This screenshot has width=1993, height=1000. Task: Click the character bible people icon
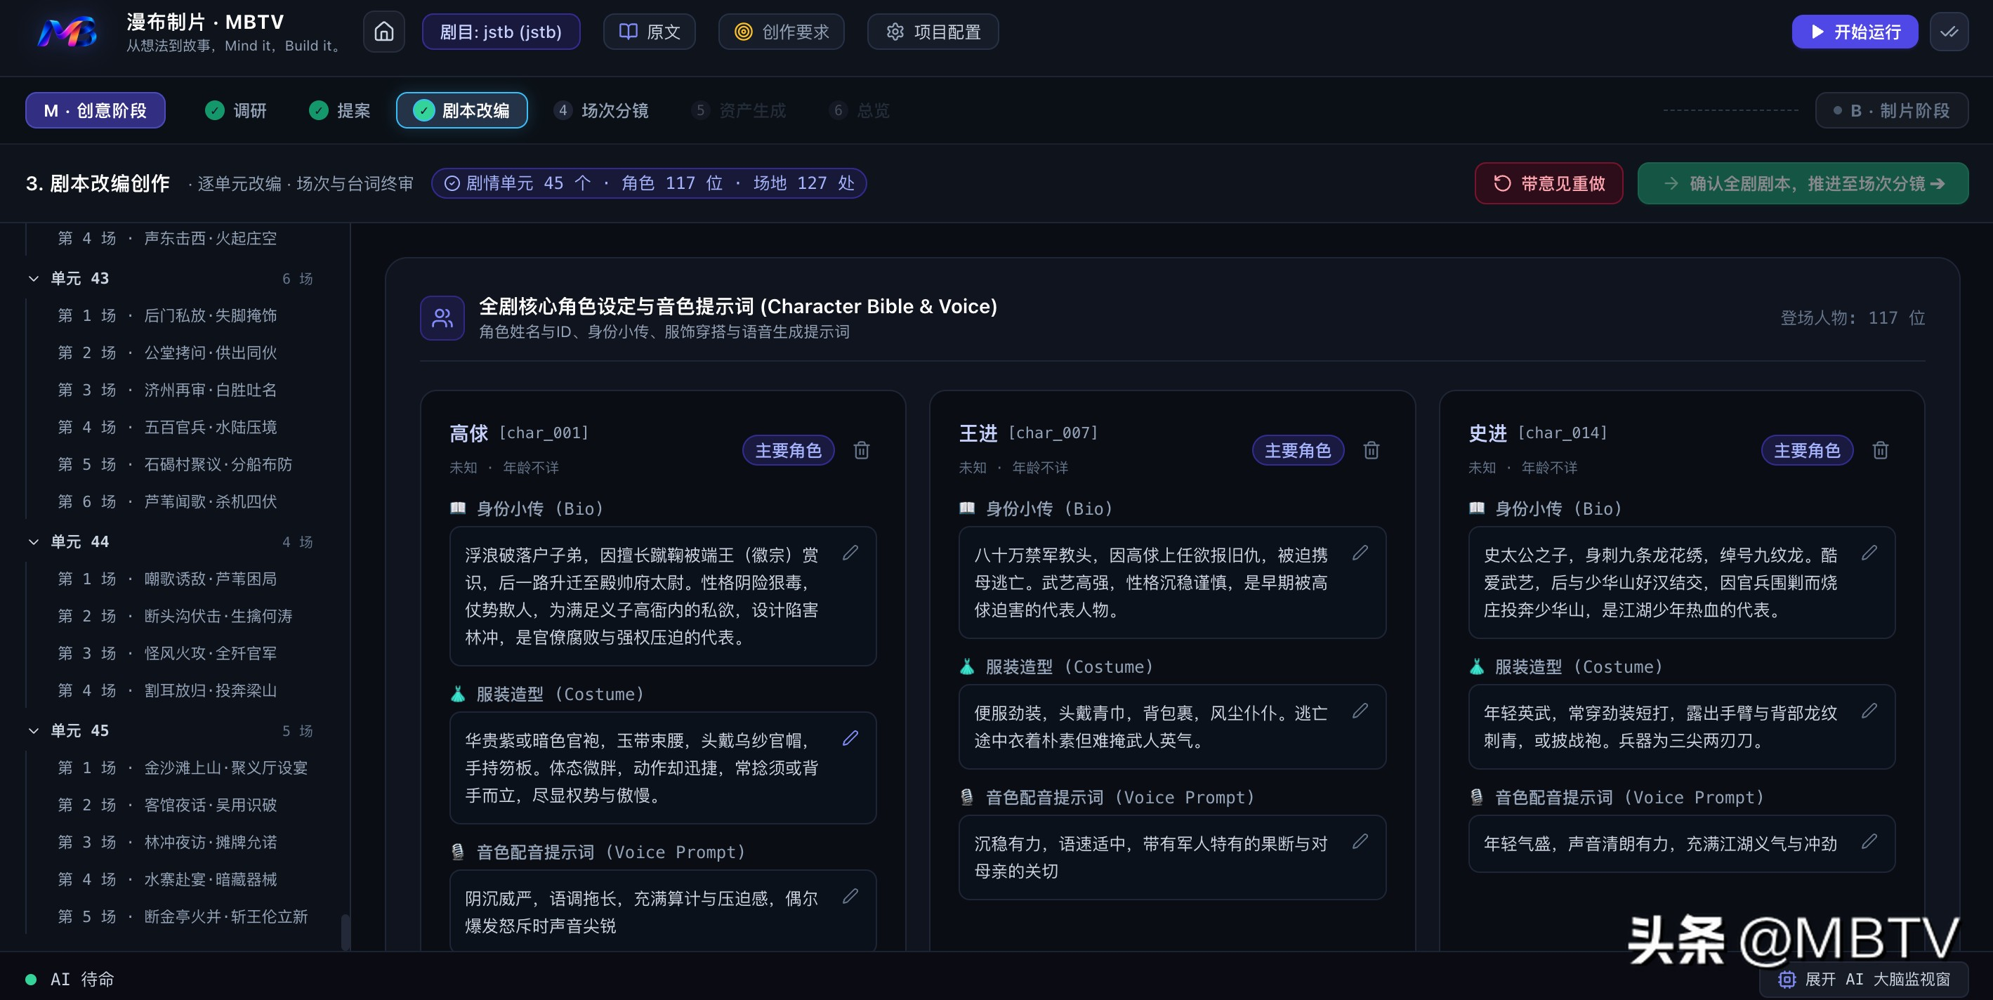point(442,318)
